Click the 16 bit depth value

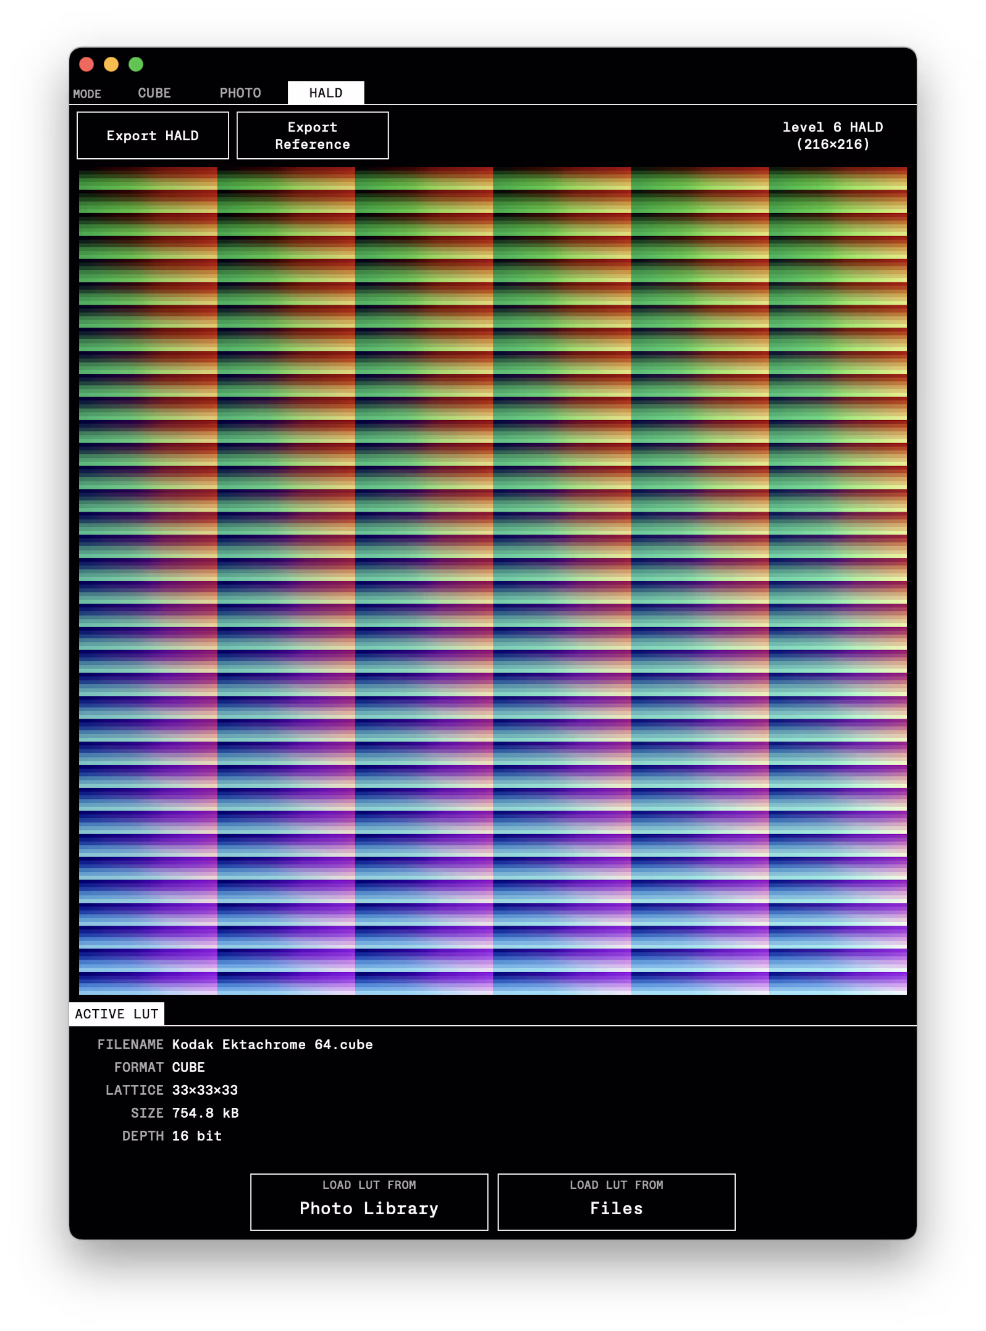tap(196, 1136)
